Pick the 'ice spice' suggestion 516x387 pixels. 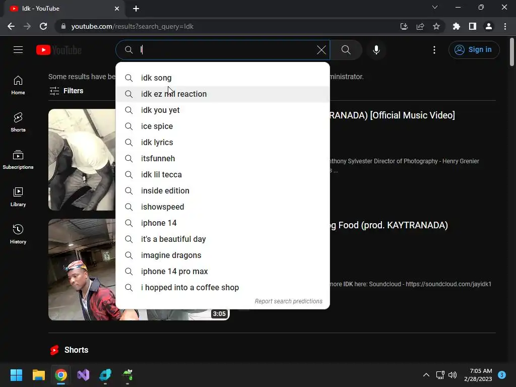222,126
